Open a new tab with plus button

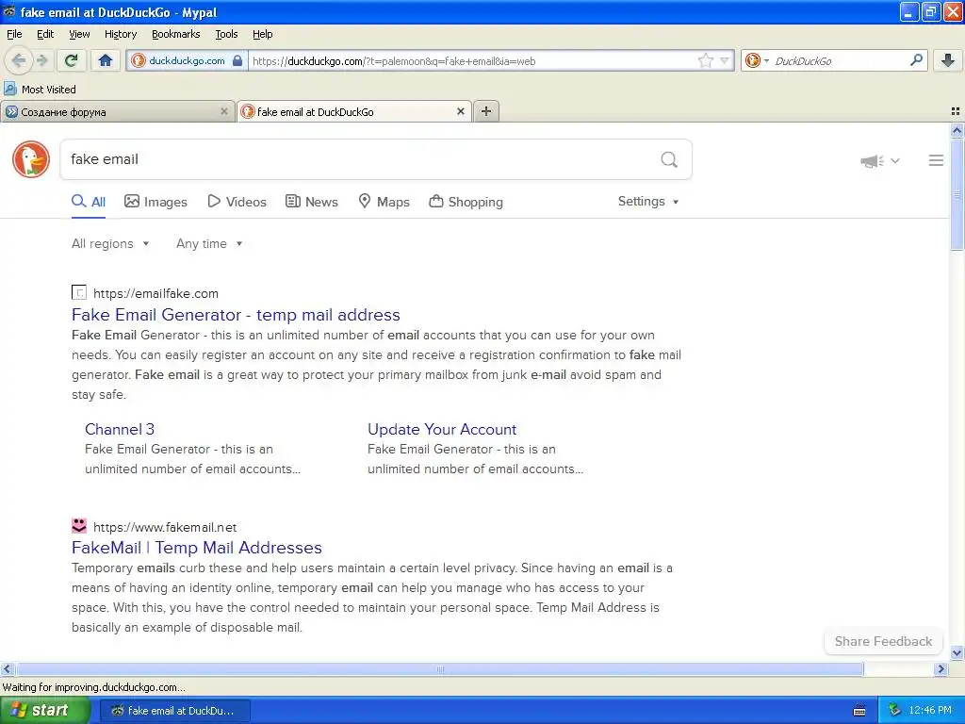tap(486, 111)
